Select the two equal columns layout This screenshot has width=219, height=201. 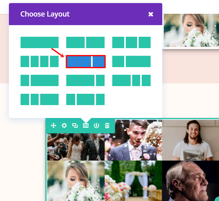85,42
